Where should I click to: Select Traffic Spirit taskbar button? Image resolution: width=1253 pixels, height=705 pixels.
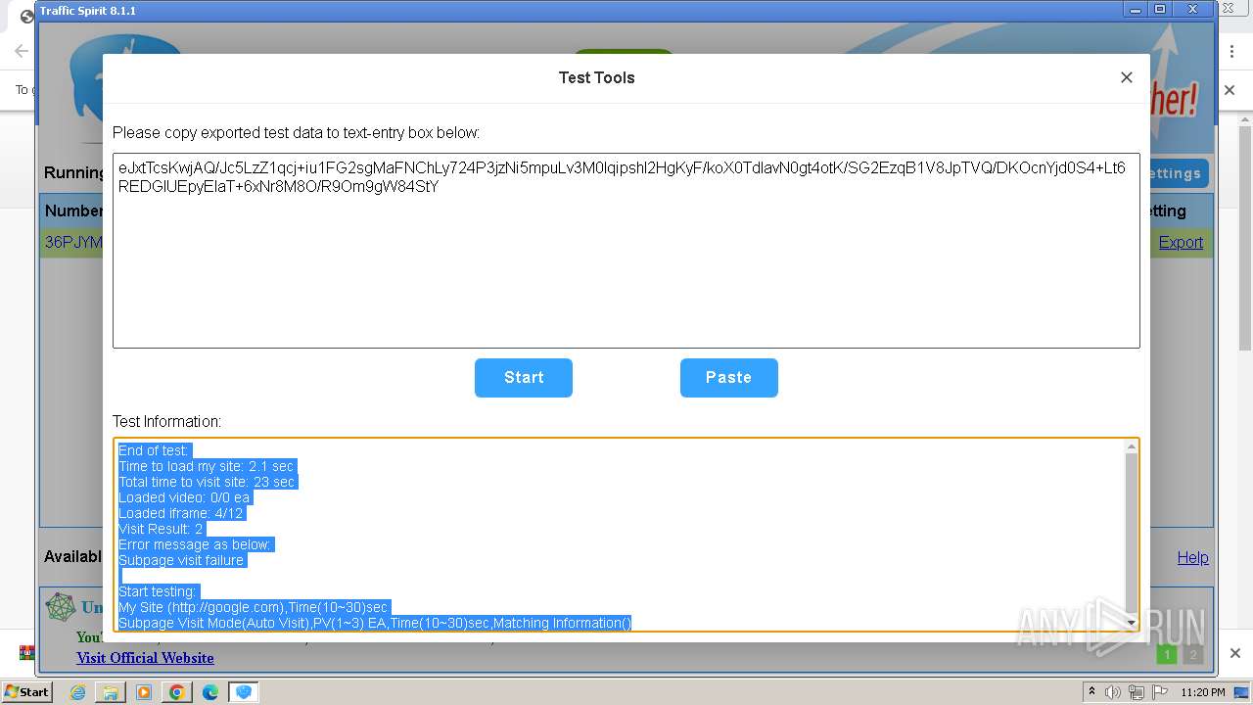click(x=244, y=692)
